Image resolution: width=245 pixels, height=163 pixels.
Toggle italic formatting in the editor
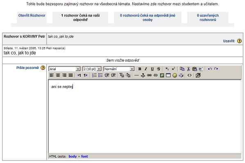pyautogui.click(x=146, y=69)
